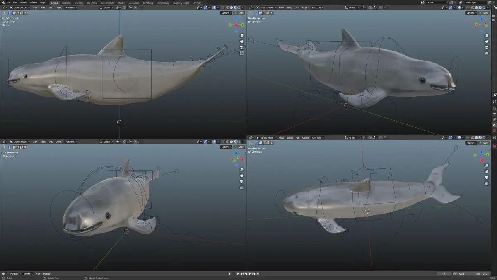497x280 pixels.
Task: Select rendered shading in top-left viewport
Action: pos(239,7)
